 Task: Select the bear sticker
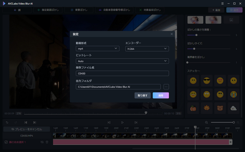click(220, 108)
